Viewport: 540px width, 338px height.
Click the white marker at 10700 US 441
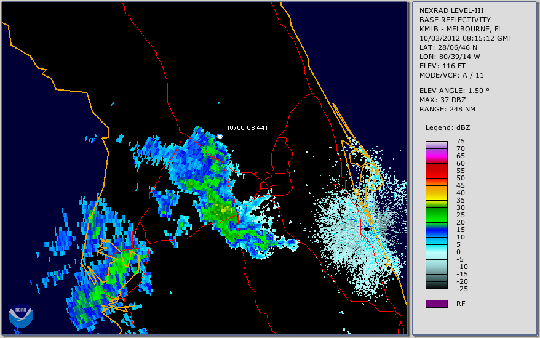[x=220, y=136]
